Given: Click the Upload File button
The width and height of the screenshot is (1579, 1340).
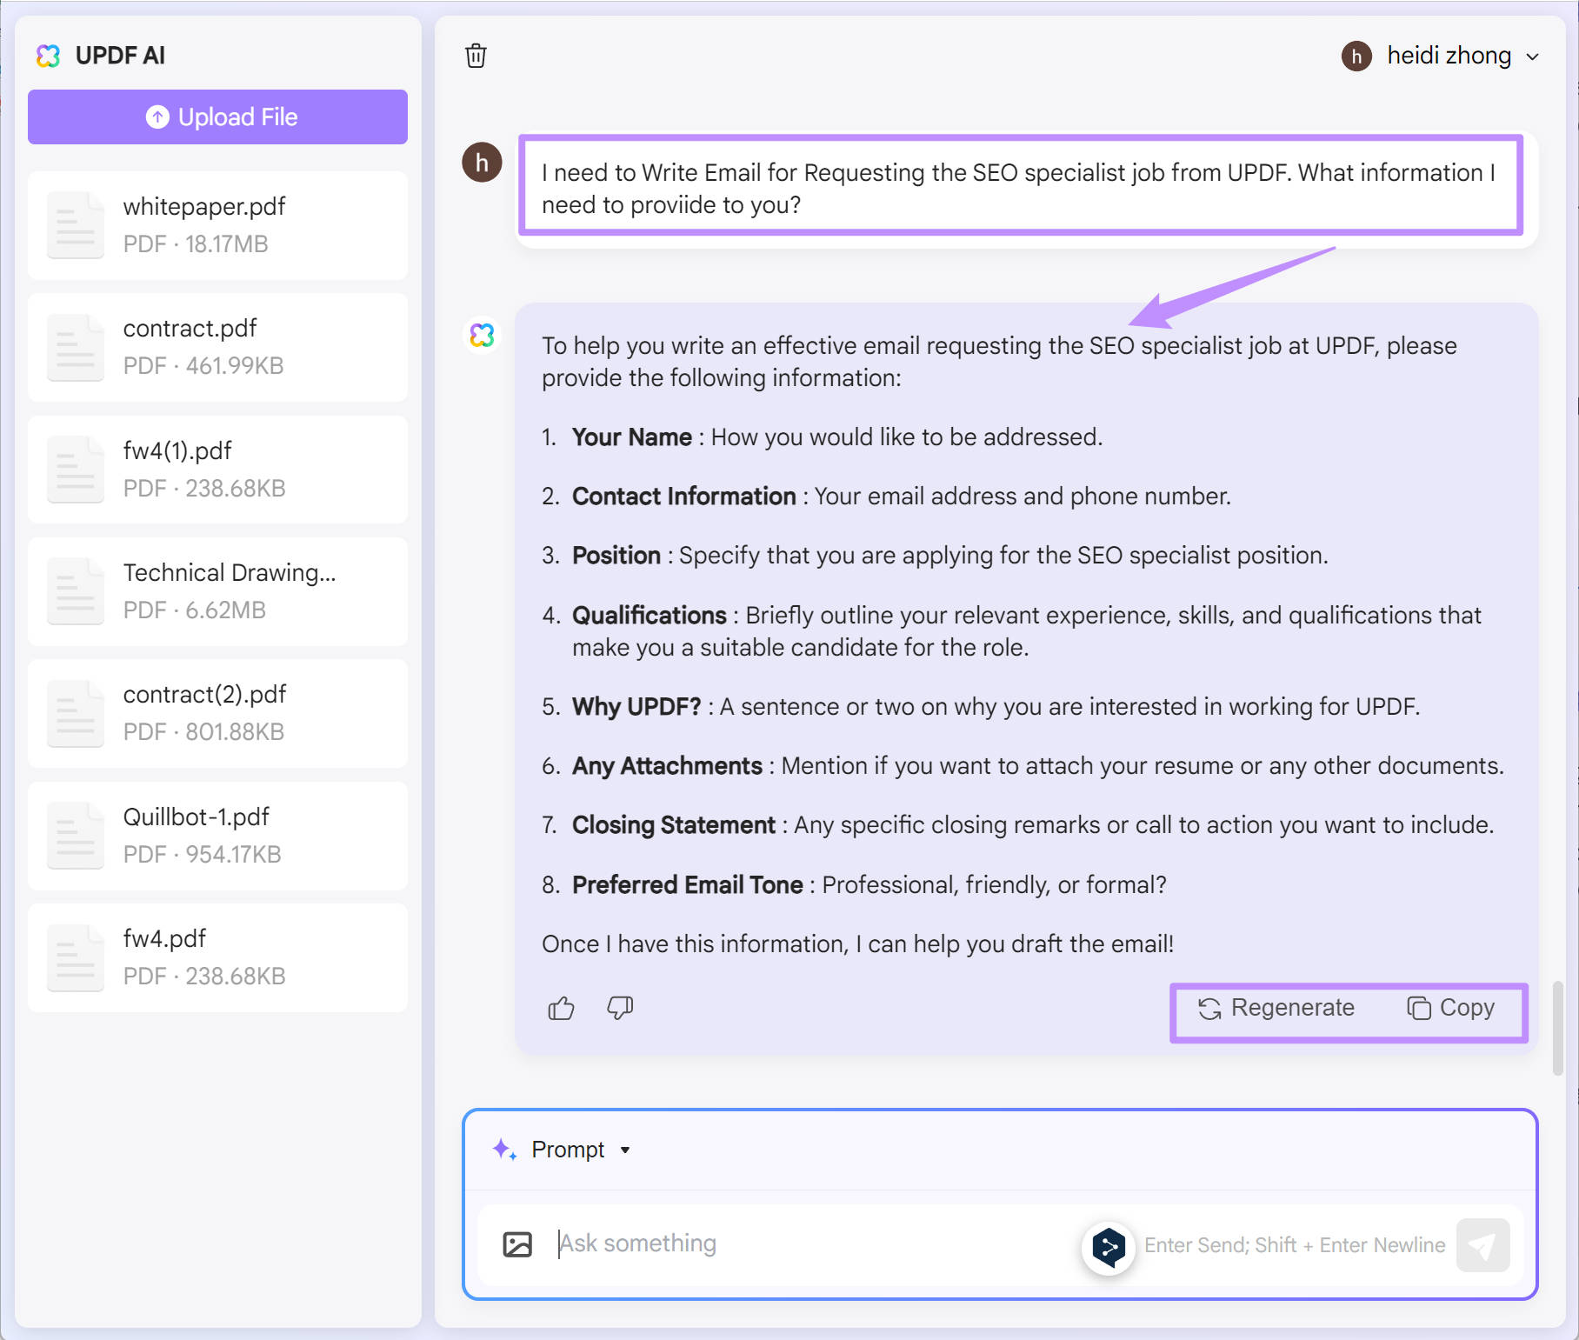Looking at the screenshot, I should [x=217, y=117].
